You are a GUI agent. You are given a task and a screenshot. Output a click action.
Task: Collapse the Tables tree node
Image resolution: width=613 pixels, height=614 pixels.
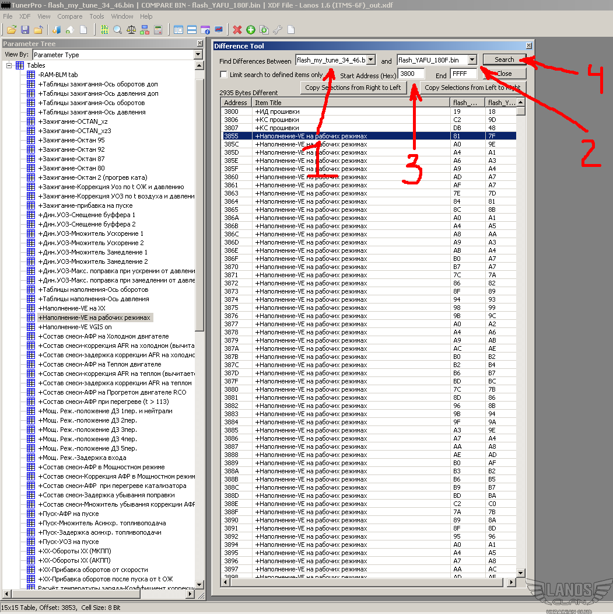(x=9, y=65)
